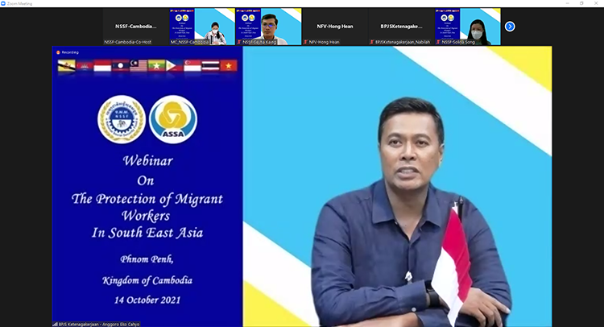Click the 'Zoom Meeting' window title text

click(x=19, y=3)
